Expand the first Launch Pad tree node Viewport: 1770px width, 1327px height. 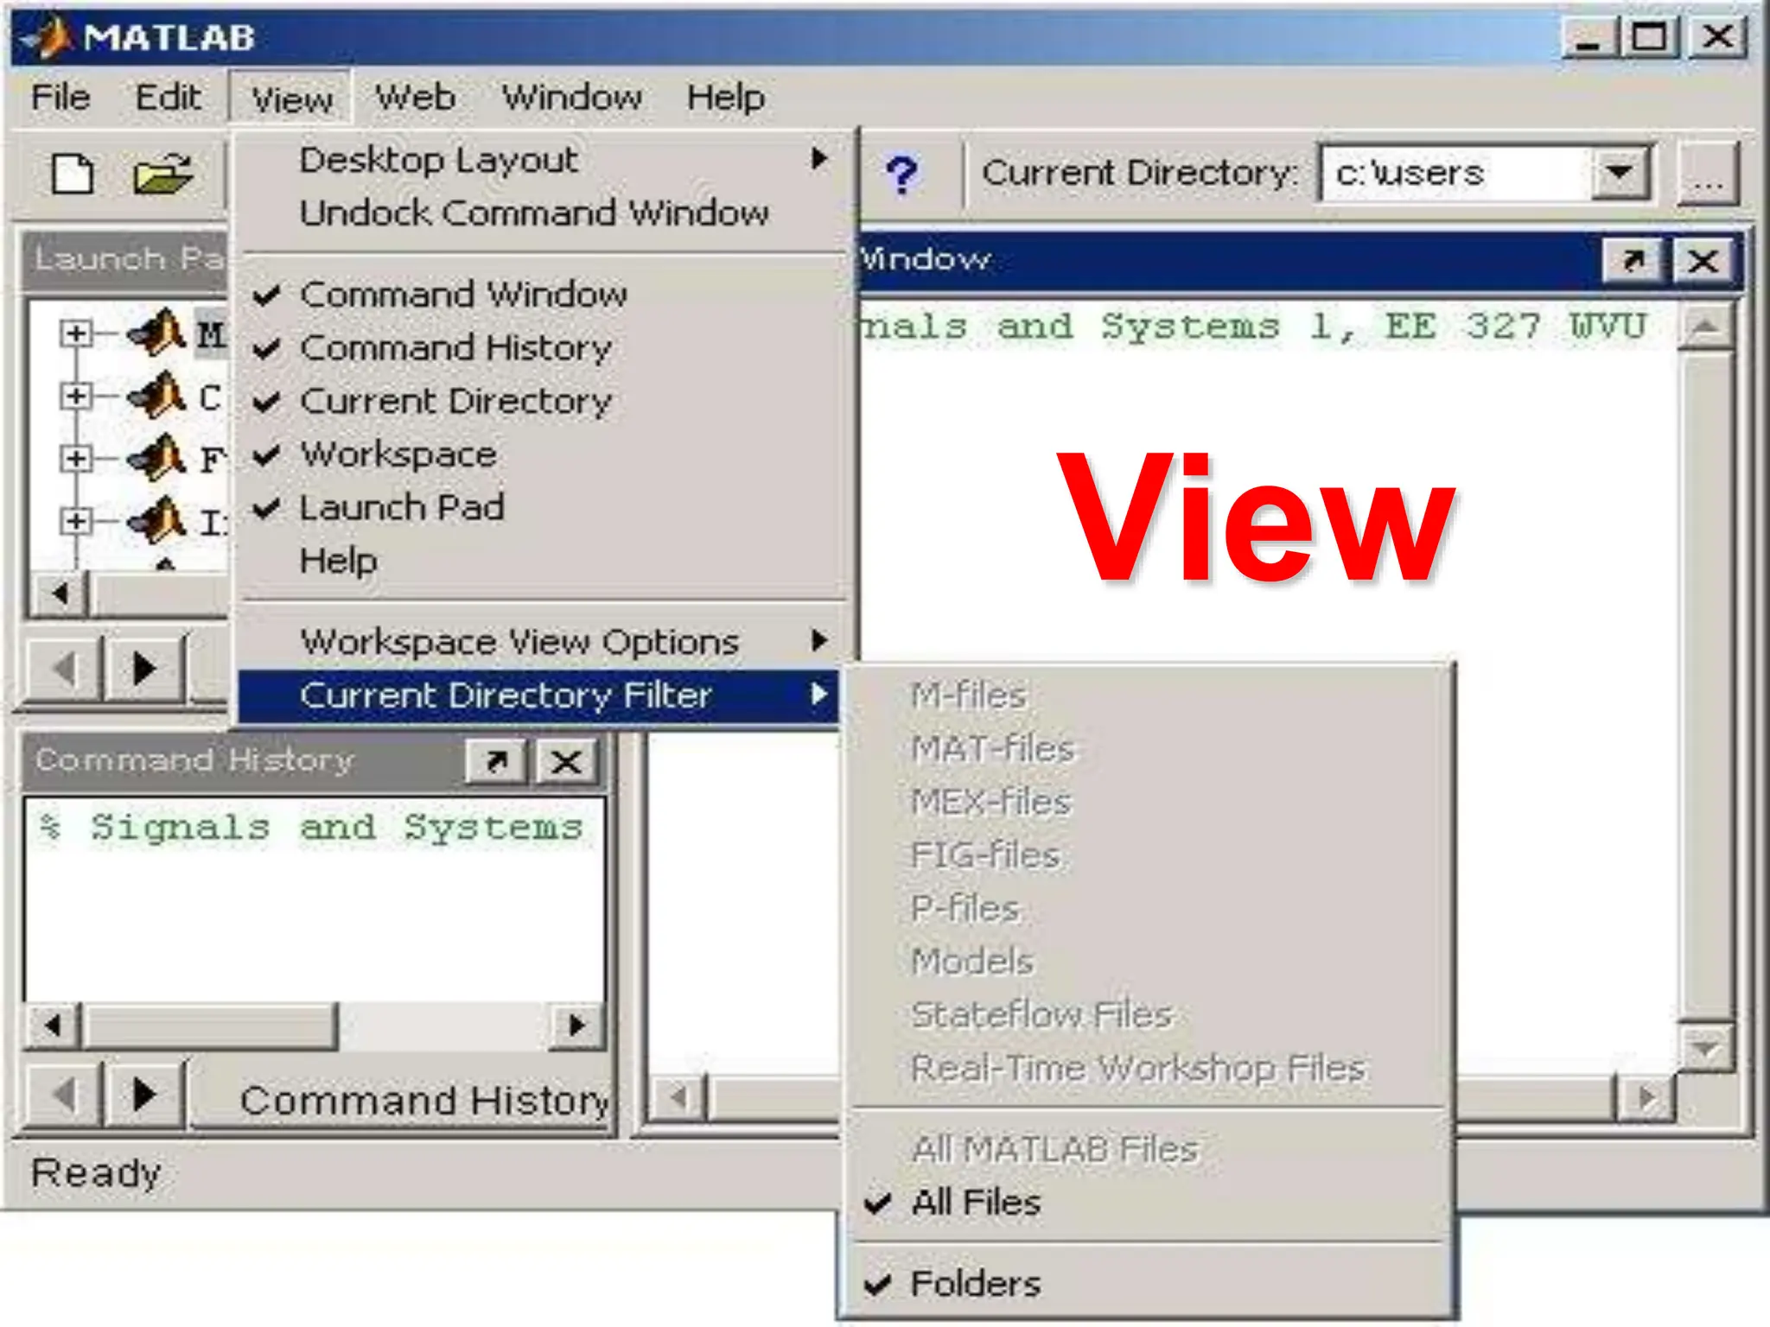76,333
